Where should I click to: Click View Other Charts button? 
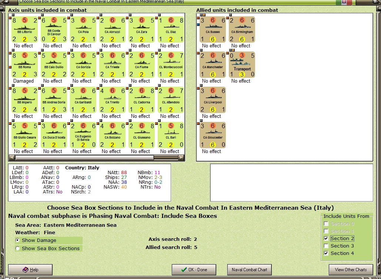tap(351, 269)
